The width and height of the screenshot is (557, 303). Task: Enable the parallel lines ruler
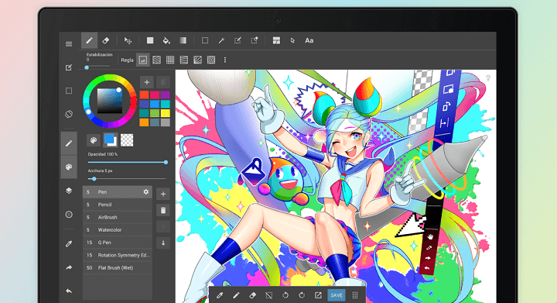[x=156, y=60]
